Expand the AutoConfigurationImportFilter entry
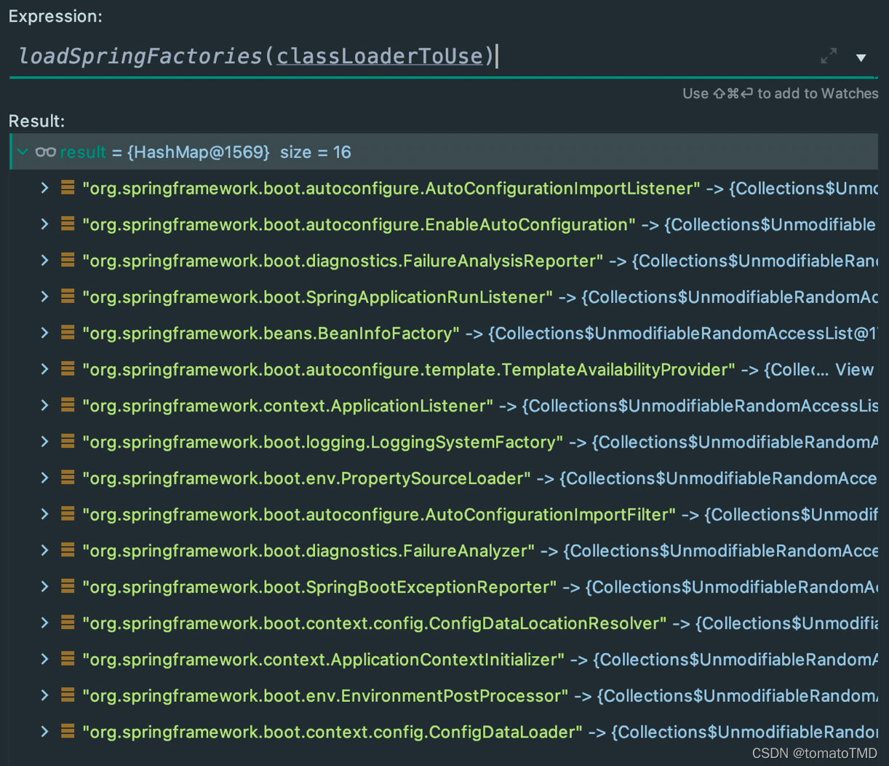The height and width of the screenshot is (766, 889). click(x=44, y=514)
